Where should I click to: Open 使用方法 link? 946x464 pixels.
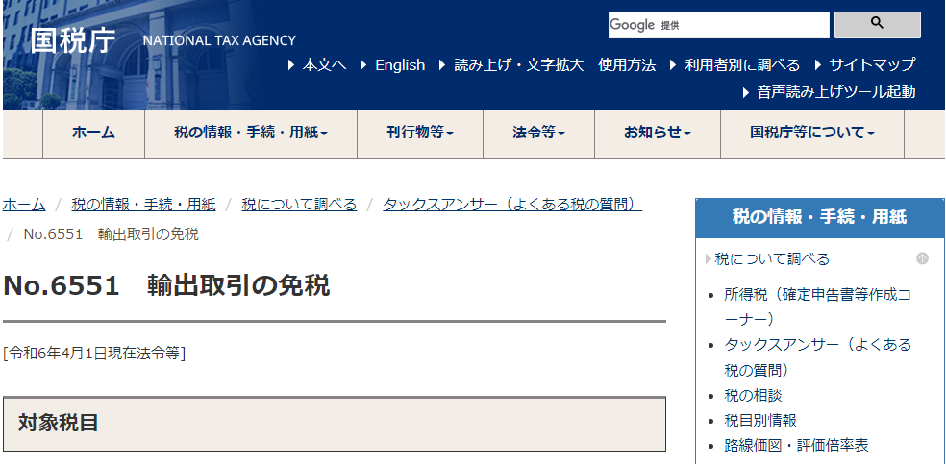tap(627, 65)
